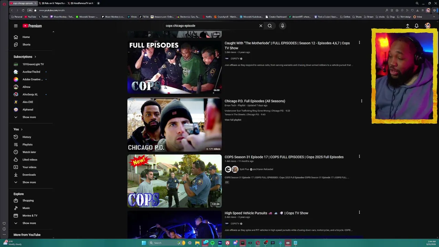The height and width of the screenshot is (247, 439).
Task: Open Chicago P.D. Full Episodes title
Action: tap(255, 101)
